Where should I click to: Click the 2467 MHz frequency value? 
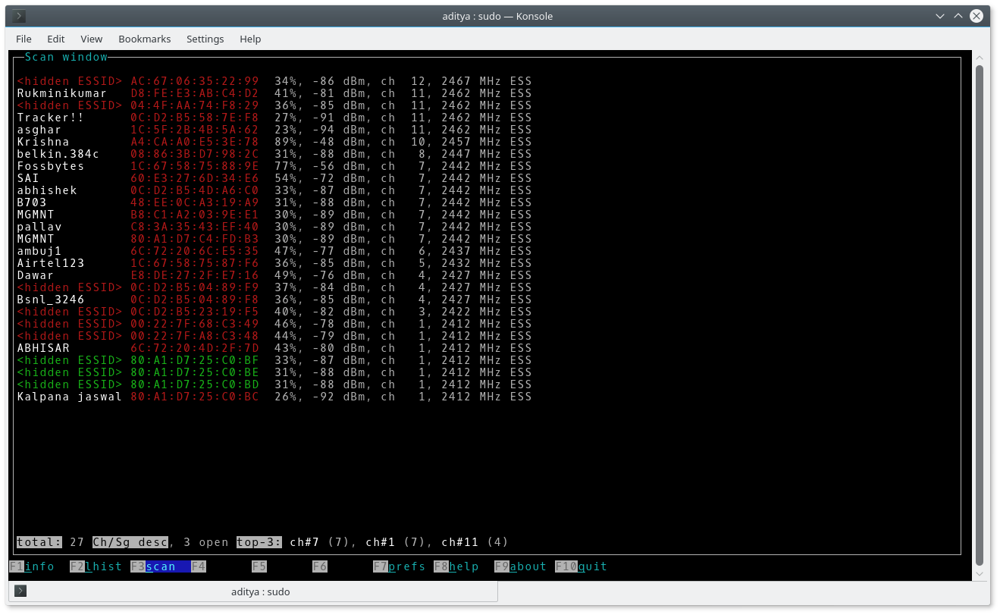[x=472, y=81]
